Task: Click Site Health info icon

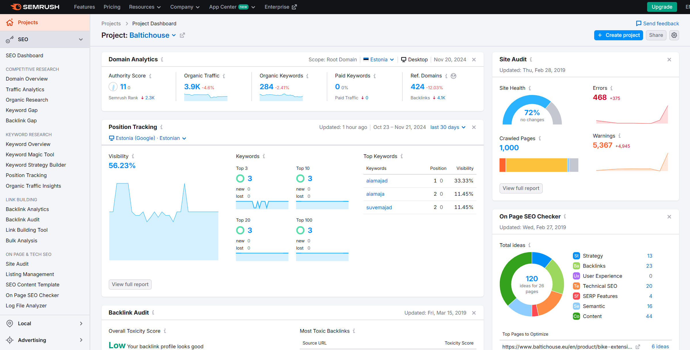Action: click(530, 88)
